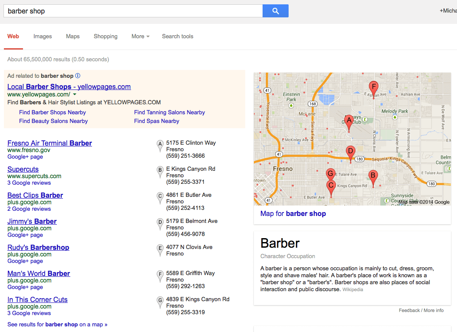Open Find Beauty Salons Nearby link
The image size is (457, 332).
click(x=53, y=121)
